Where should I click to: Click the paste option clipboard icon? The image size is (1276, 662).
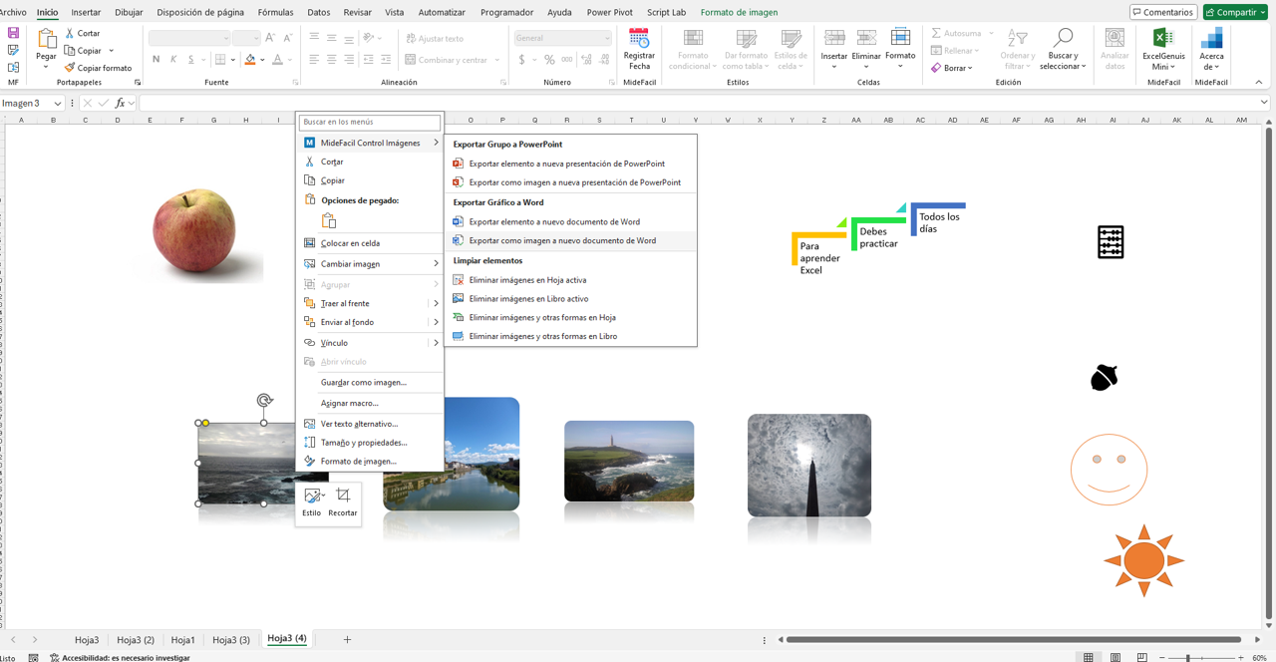pos(328,220)
